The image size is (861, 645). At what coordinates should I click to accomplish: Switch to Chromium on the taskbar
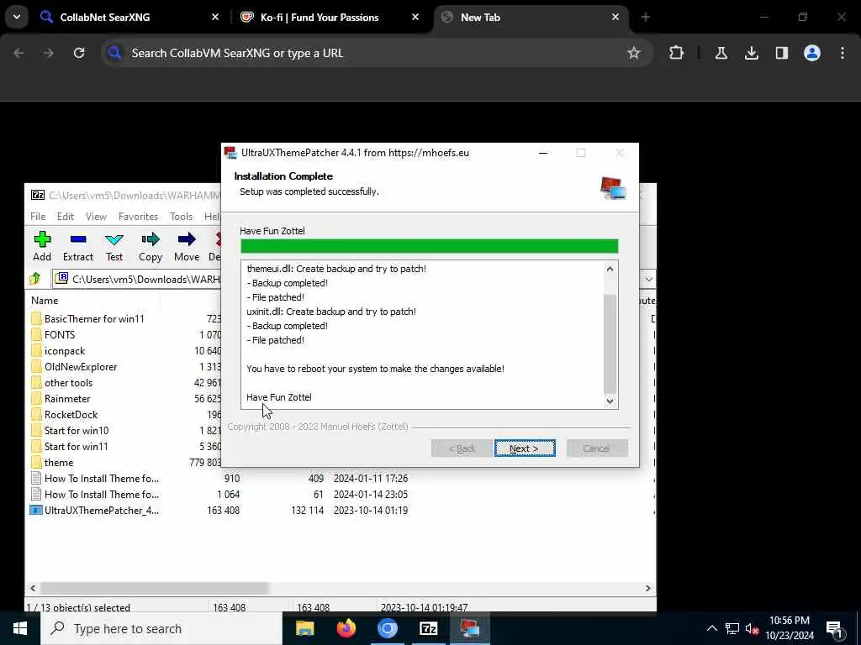click(387, 628)
